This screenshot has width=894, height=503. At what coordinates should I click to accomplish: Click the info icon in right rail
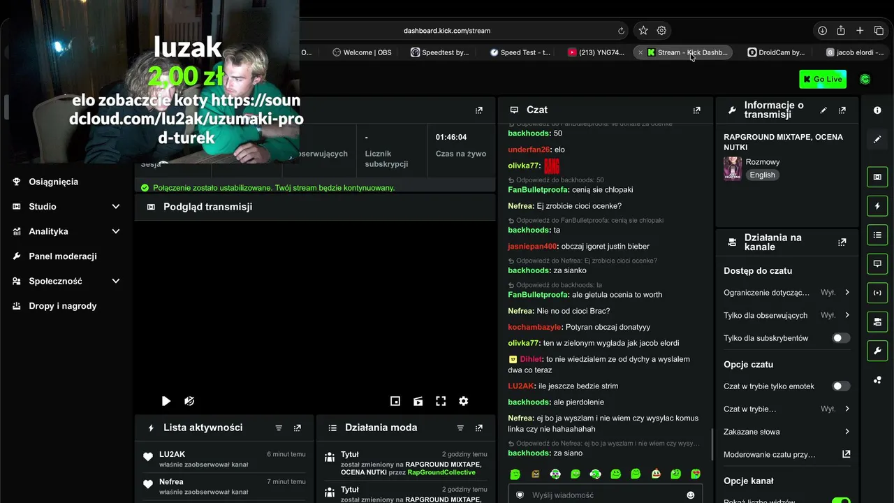click(x=877, y=110)
